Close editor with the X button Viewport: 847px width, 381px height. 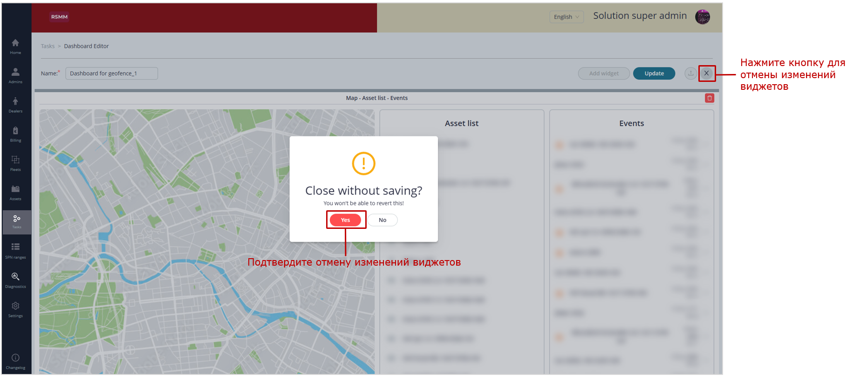[706, 74]
